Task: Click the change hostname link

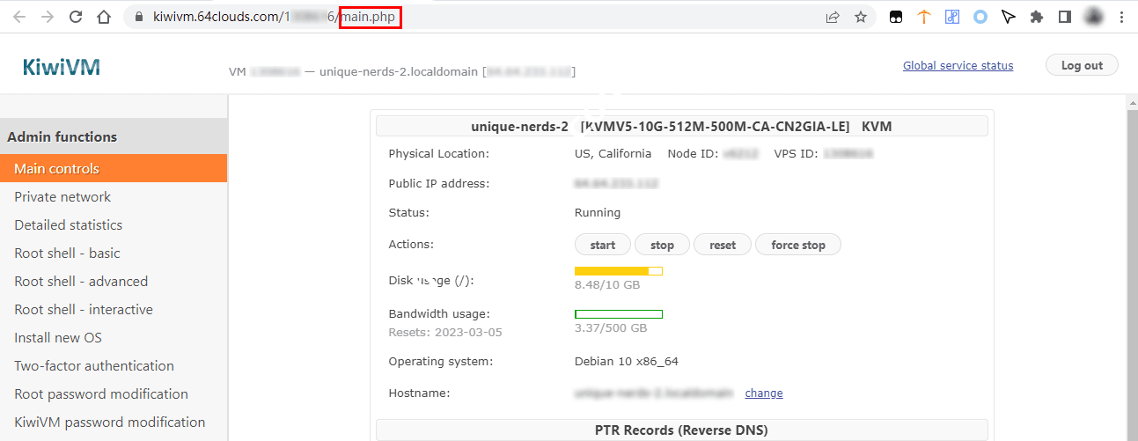Action: tap(763, 393)
